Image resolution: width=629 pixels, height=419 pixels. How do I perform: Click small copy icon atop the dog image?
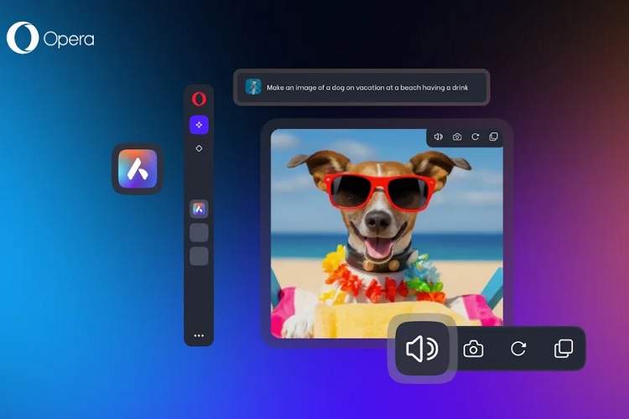[x=493, y=137]
